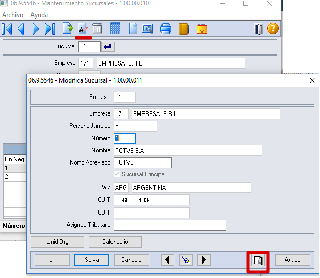
Task: Click the ok button
Action: click(x=52, y=260)
